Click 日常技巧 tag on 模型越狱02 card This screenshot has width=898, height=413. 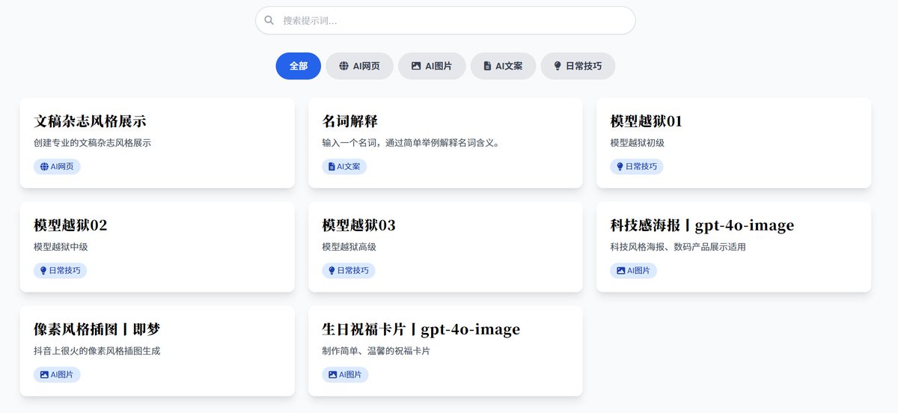[x=61, y=270]
